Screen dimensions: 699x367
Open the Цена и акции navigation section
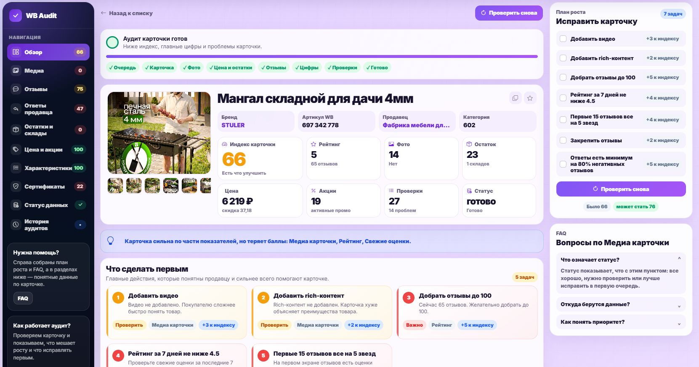[x=48, y=149]
